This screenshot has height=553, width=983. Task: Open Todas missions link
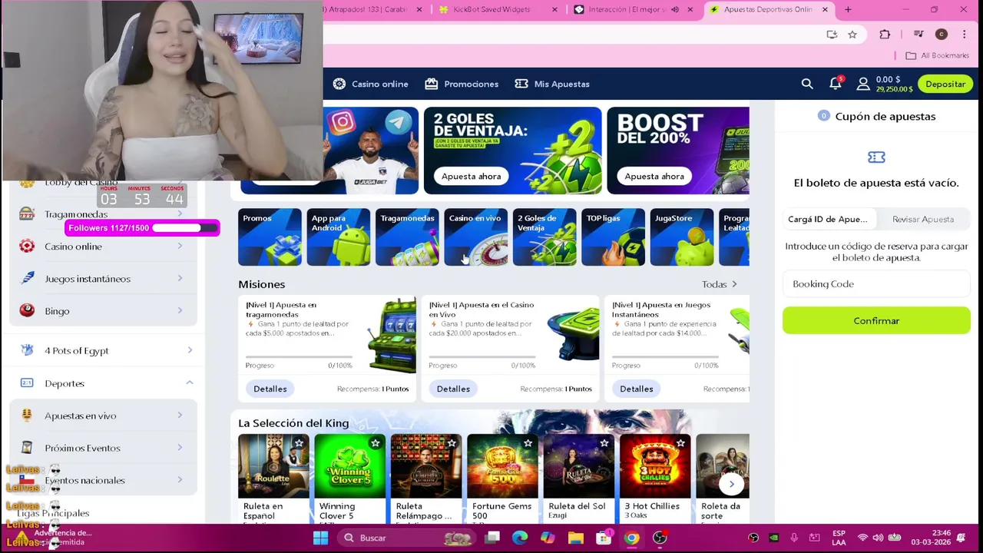pyautogui.click(x=720, y=284)
